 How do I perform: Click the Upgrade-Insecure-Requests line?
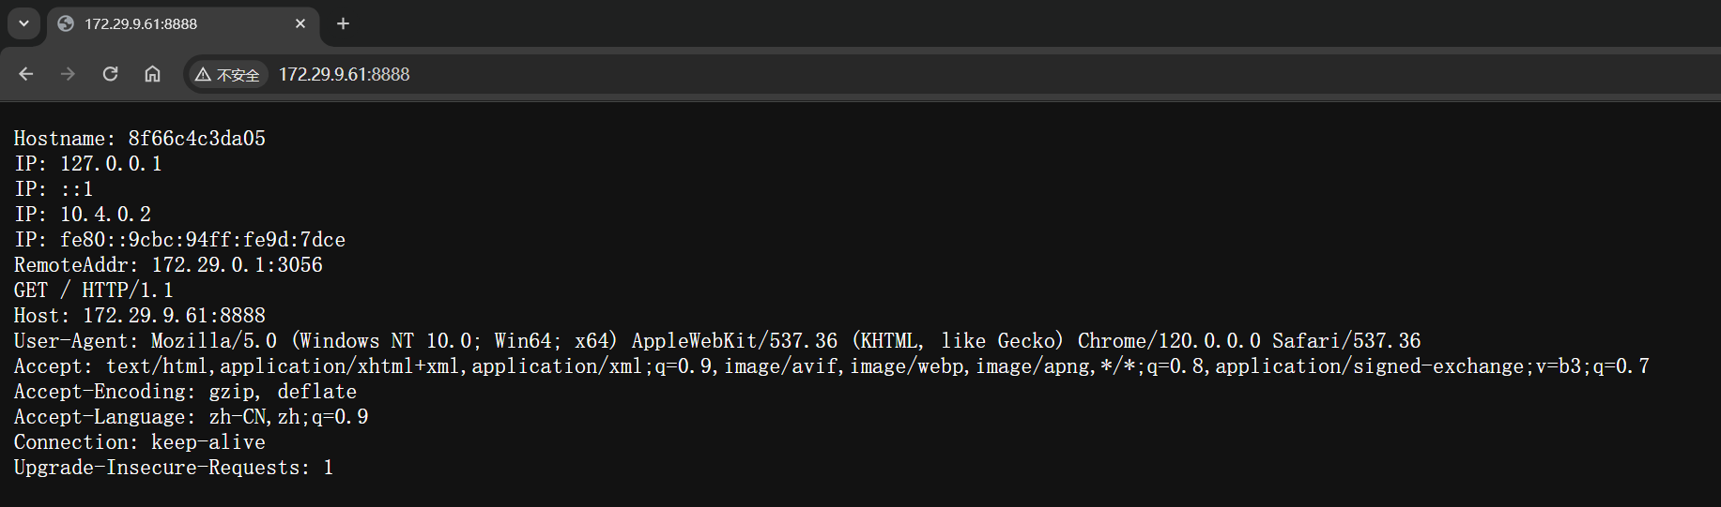(x=174, y=468)
